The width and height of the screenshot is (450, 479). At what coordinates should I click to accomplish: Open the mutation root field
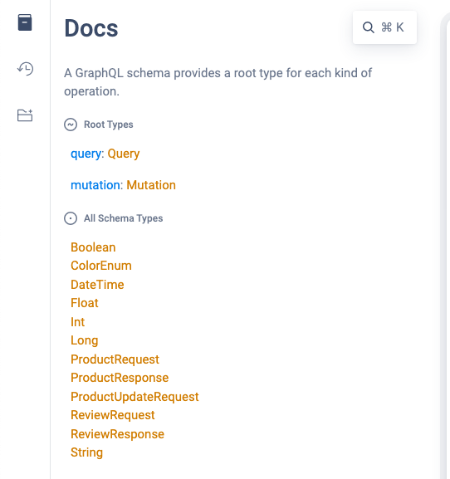tap(95, 185)
